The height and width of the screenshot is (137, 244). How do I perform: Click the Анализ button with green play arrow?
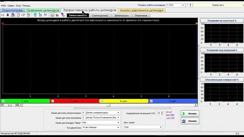point(190,113)
